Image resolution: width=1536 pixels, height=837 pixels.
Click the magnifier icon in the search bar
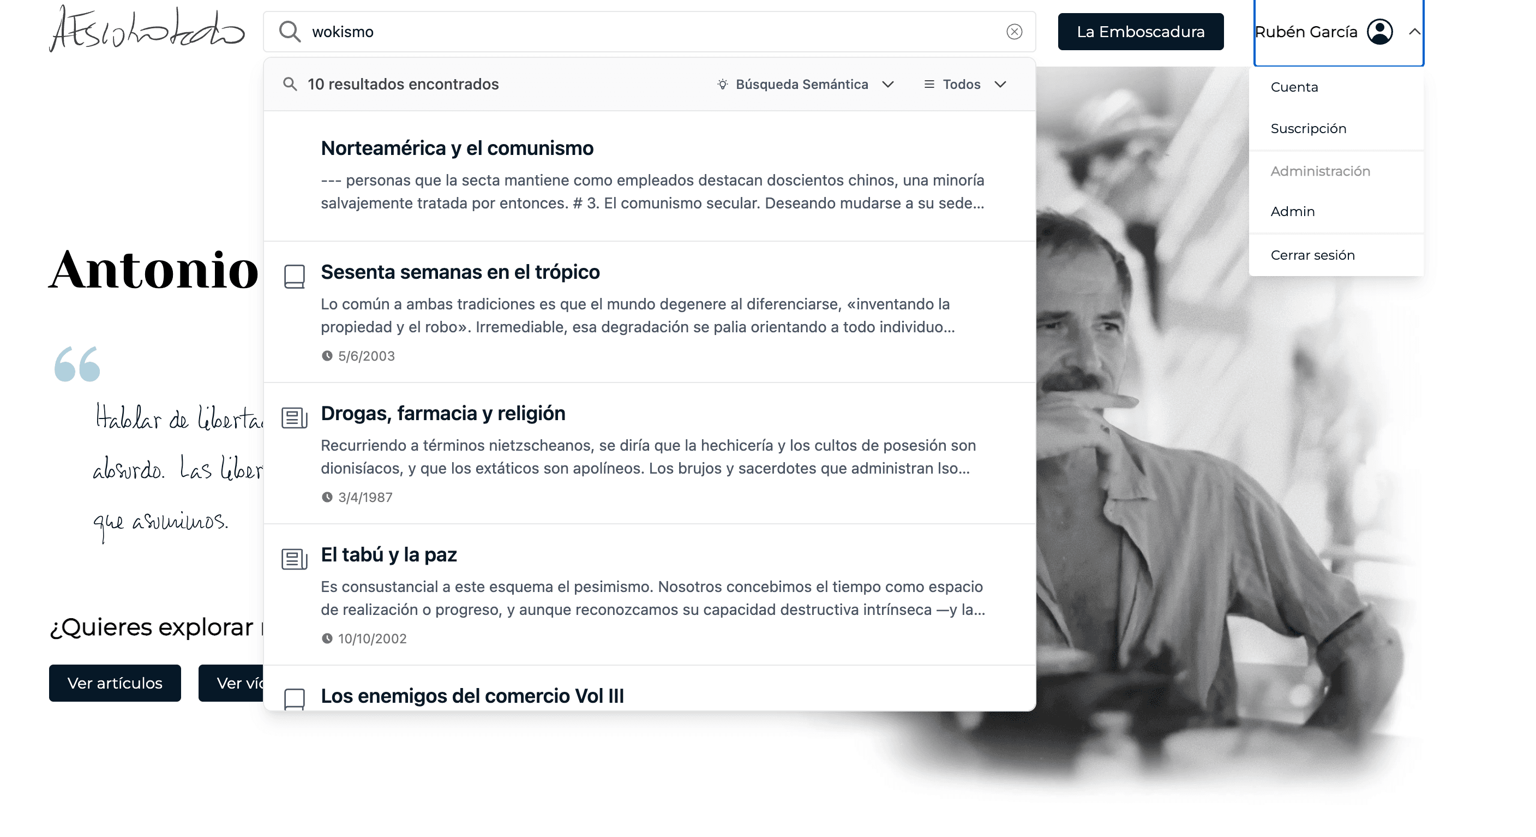coord(290,32)
